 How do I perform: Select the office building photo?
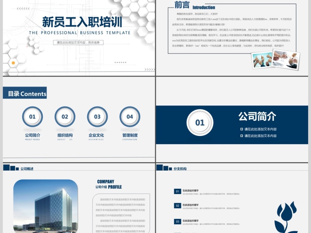click(45, 206)
